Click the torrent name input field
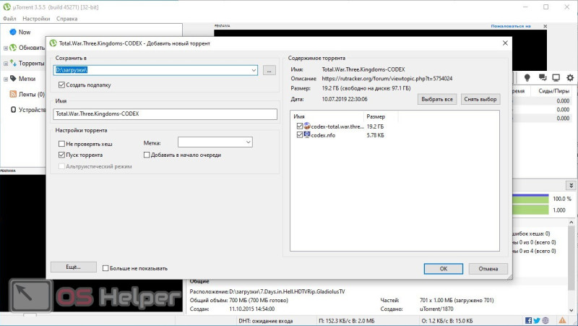Screen dimensions: 578x326 (x=165, y=113)
